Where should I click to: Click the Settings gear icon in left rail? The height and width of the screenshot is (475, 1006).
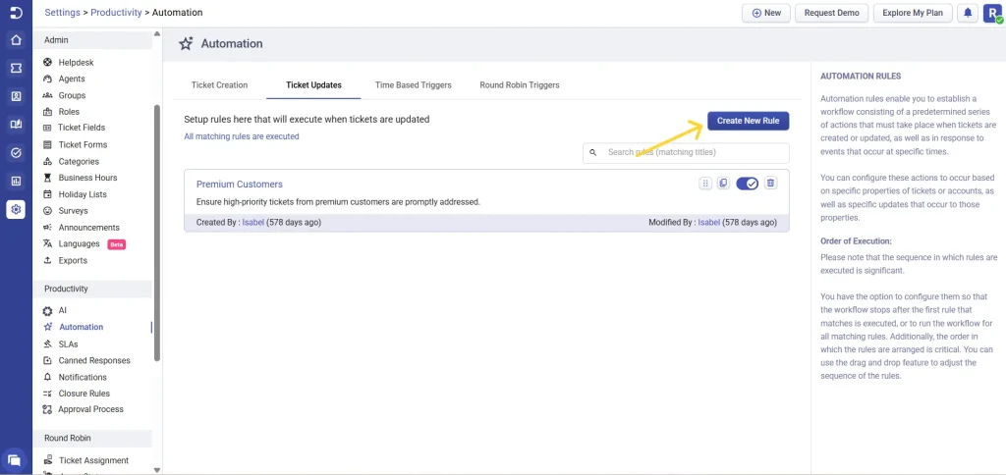pyautogui.click(x=16, y=209)
